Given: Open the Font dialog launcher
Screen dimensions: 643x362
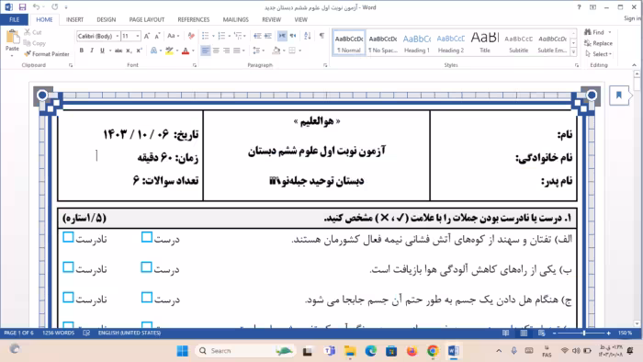Looking at the screenshot, I should (x=195, y=65).
